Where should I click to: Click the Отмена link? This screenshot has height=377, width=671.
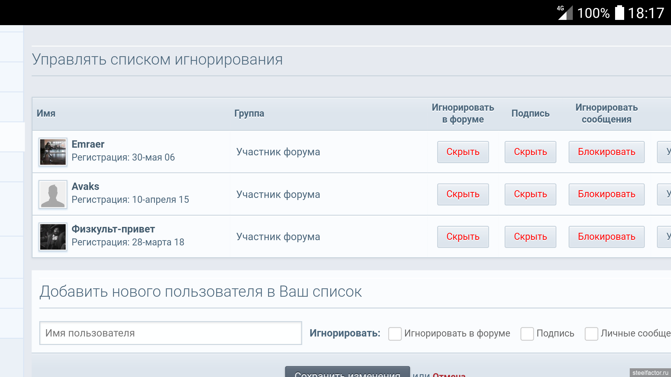pyautogui.click(x=449, y=374)
